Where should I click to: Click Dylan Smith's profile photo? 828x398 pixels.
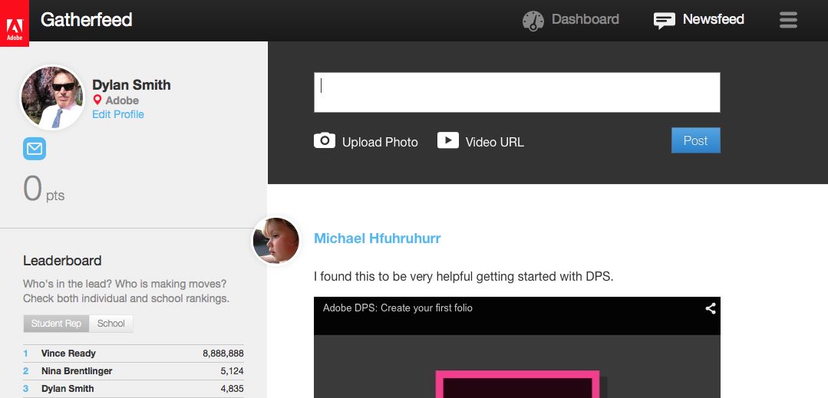point(51,97)
